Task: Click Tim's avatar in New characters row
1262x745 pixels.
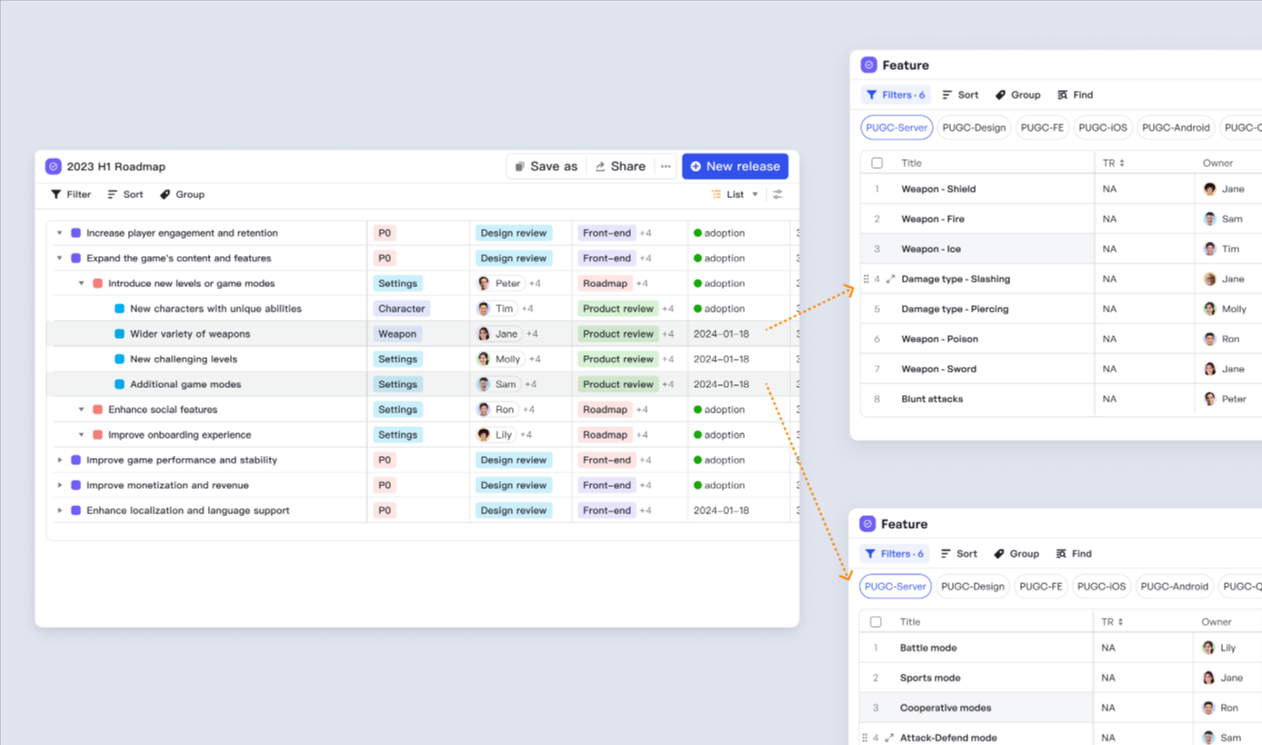Action: click(x=485, y=309)
